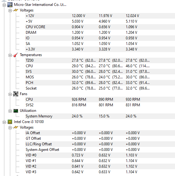Select the SYS temperature row
This screenshot has width=175, height=176.
coord(100,72)
